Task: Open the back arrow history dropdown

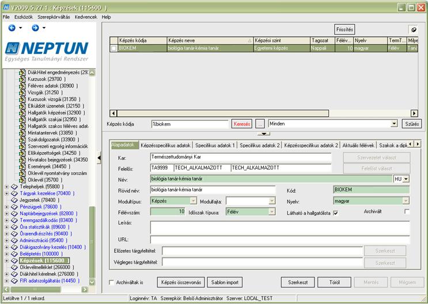Action: pos(21,28)
